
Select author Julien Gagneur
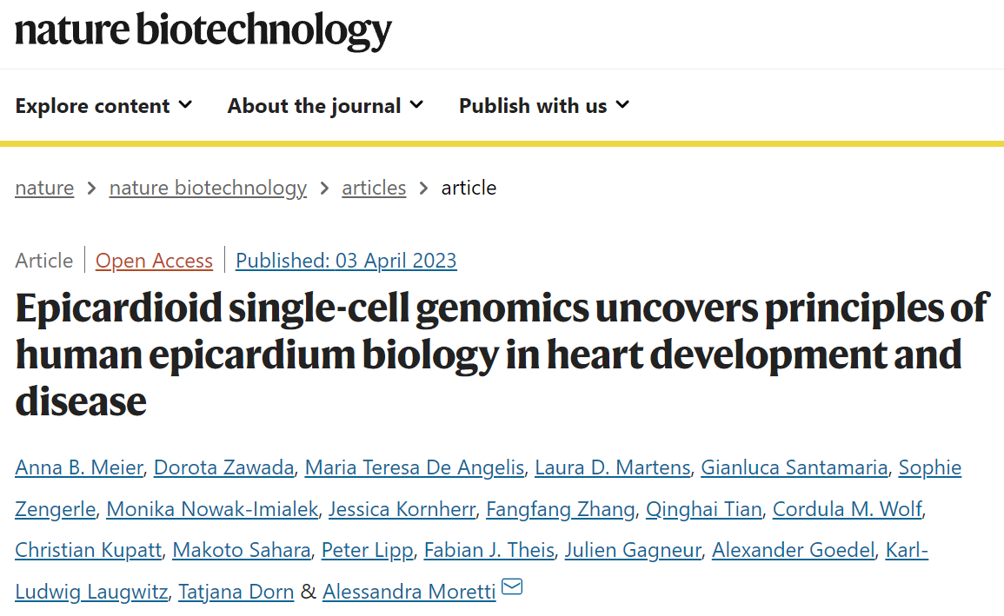(x=634, y=550)
